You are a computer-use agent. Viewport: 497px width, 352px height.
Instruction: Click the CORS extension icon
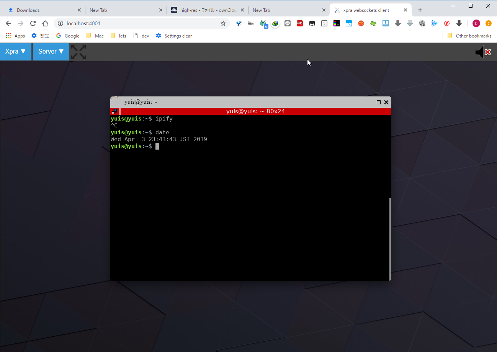(x=300, y=24)
